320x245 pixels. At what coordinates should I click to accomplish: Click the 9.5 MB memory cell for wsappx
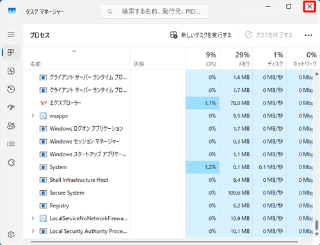click(x=236, y=116)
